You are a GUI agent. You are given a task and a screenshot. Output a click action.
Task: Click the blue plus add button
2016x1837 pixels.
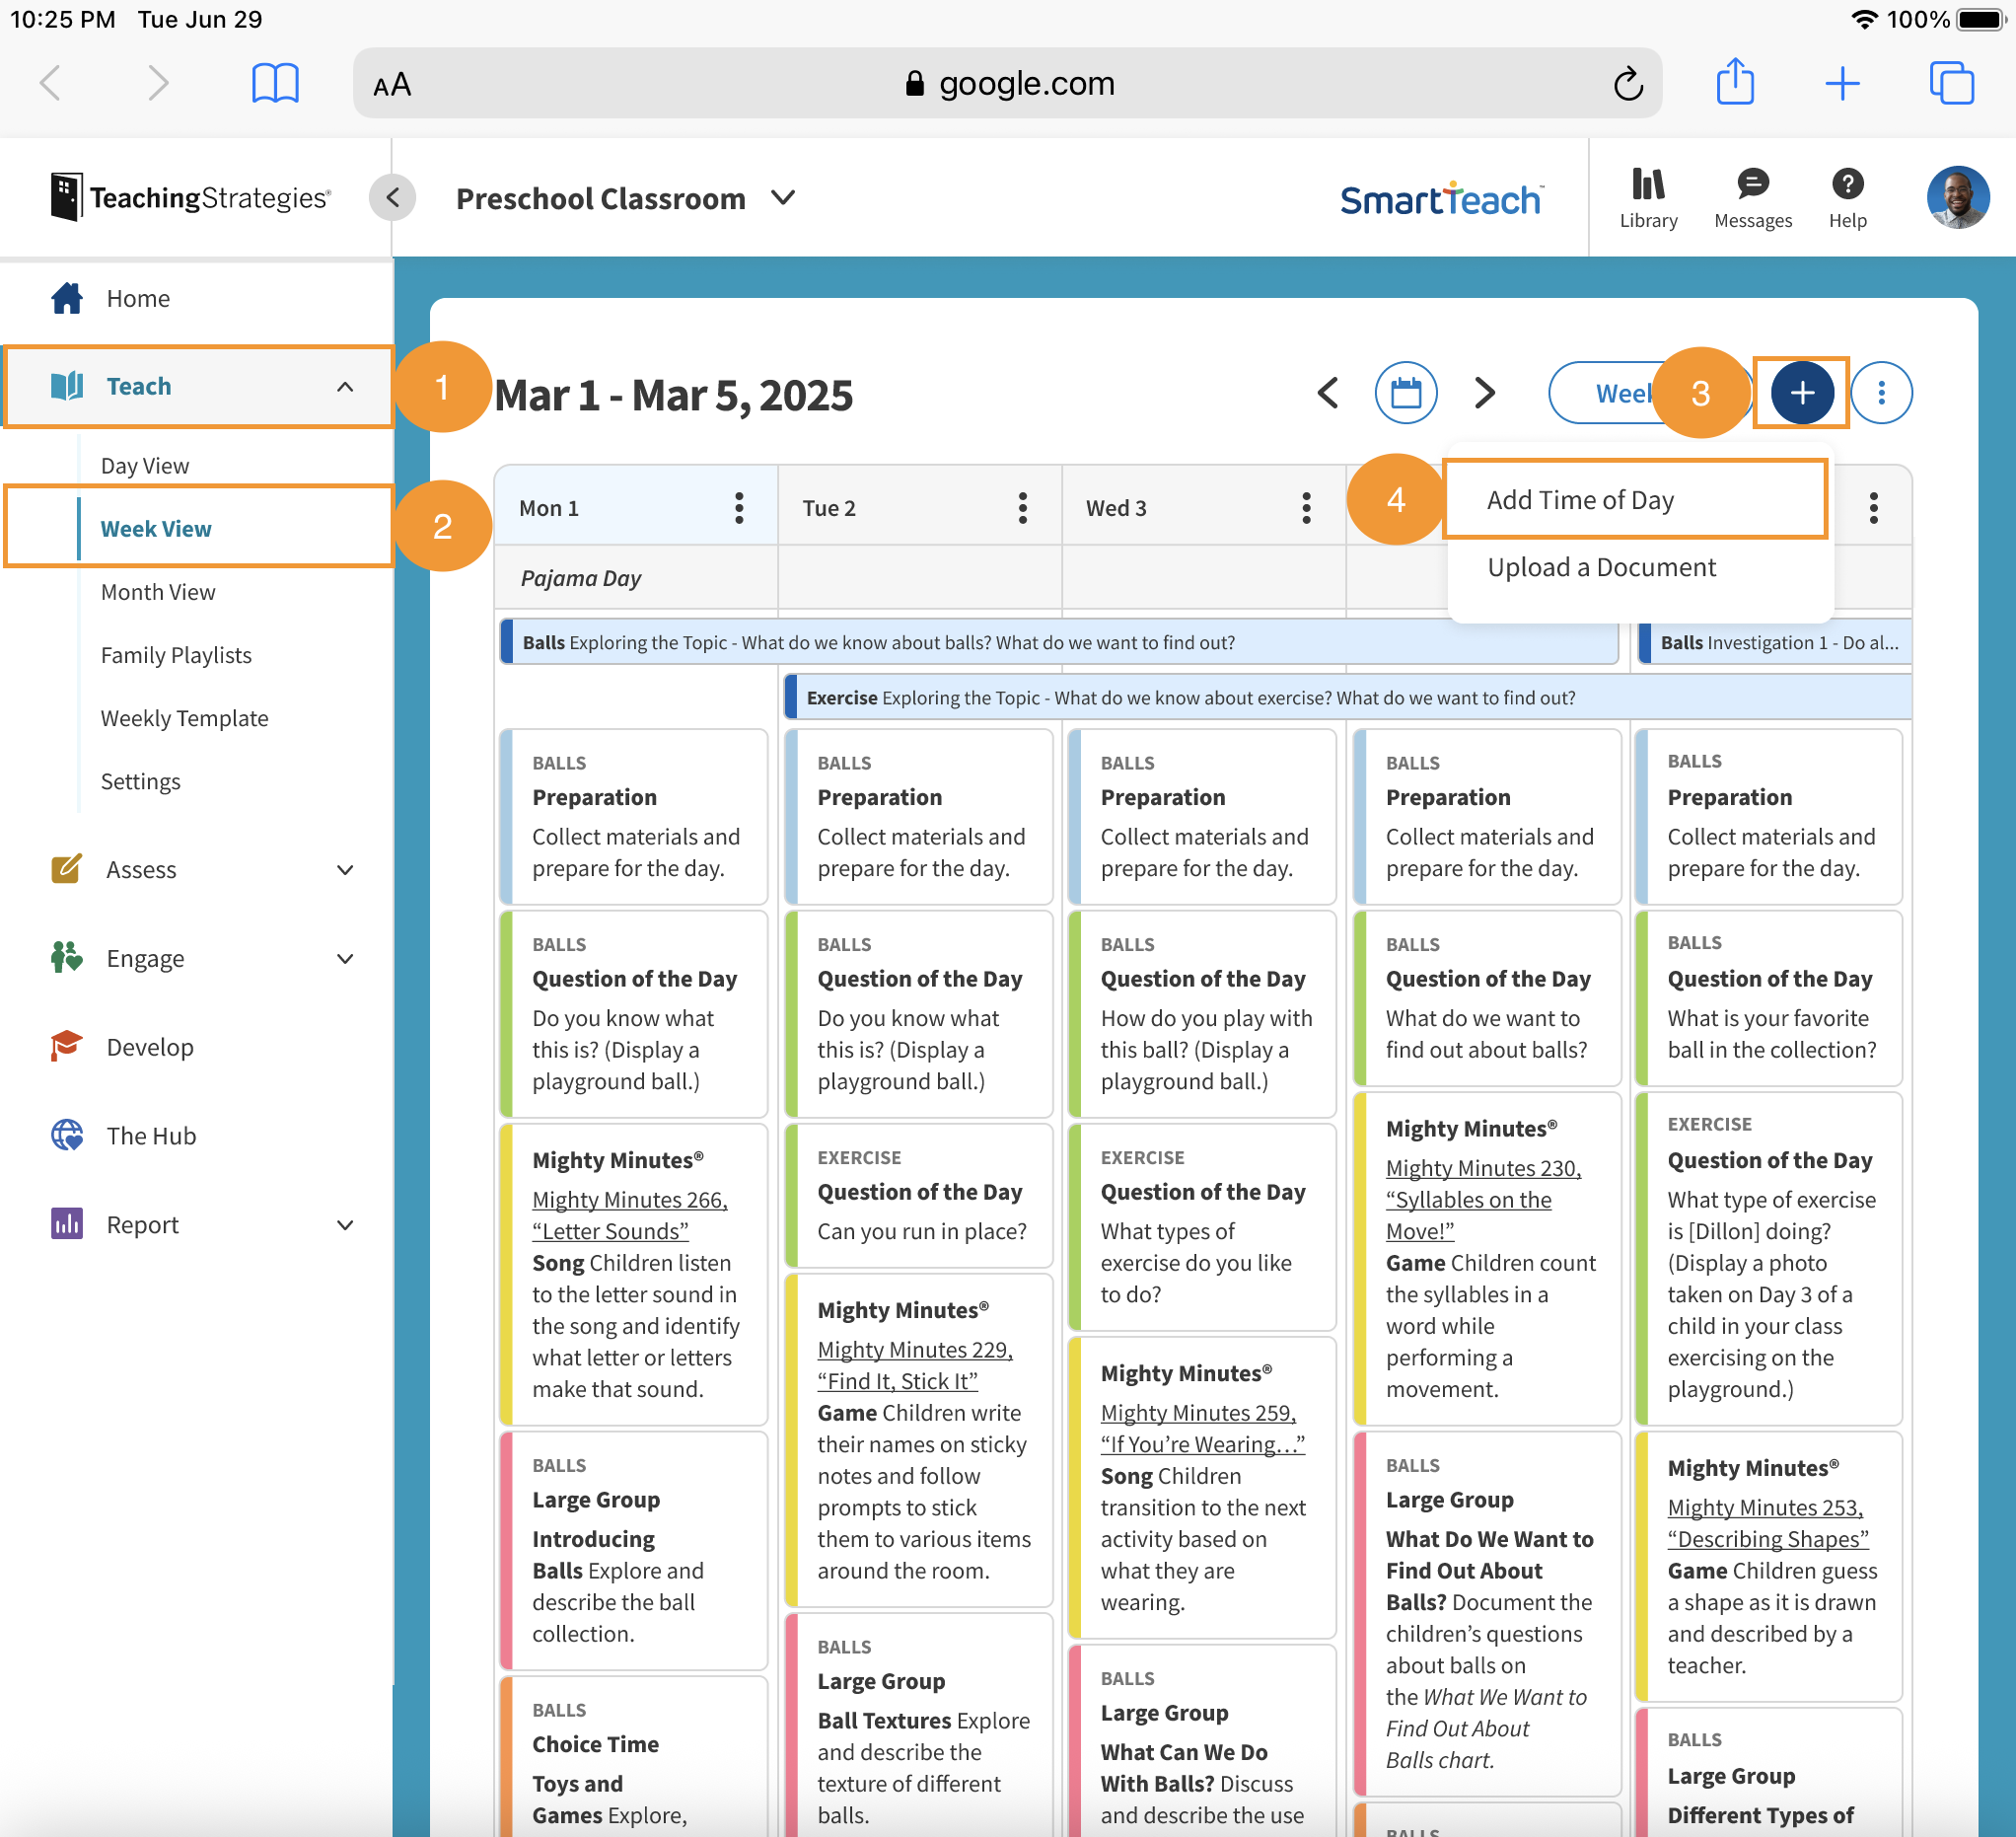click(x=1801, y=393)
